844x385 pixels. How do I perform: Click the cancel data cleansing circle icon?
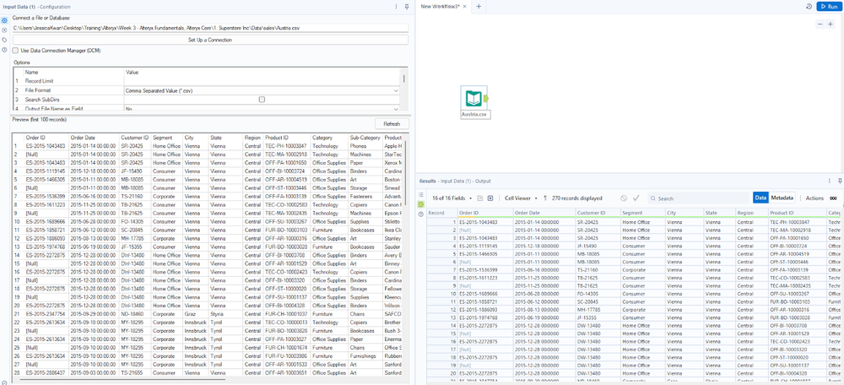pos(624,198)
